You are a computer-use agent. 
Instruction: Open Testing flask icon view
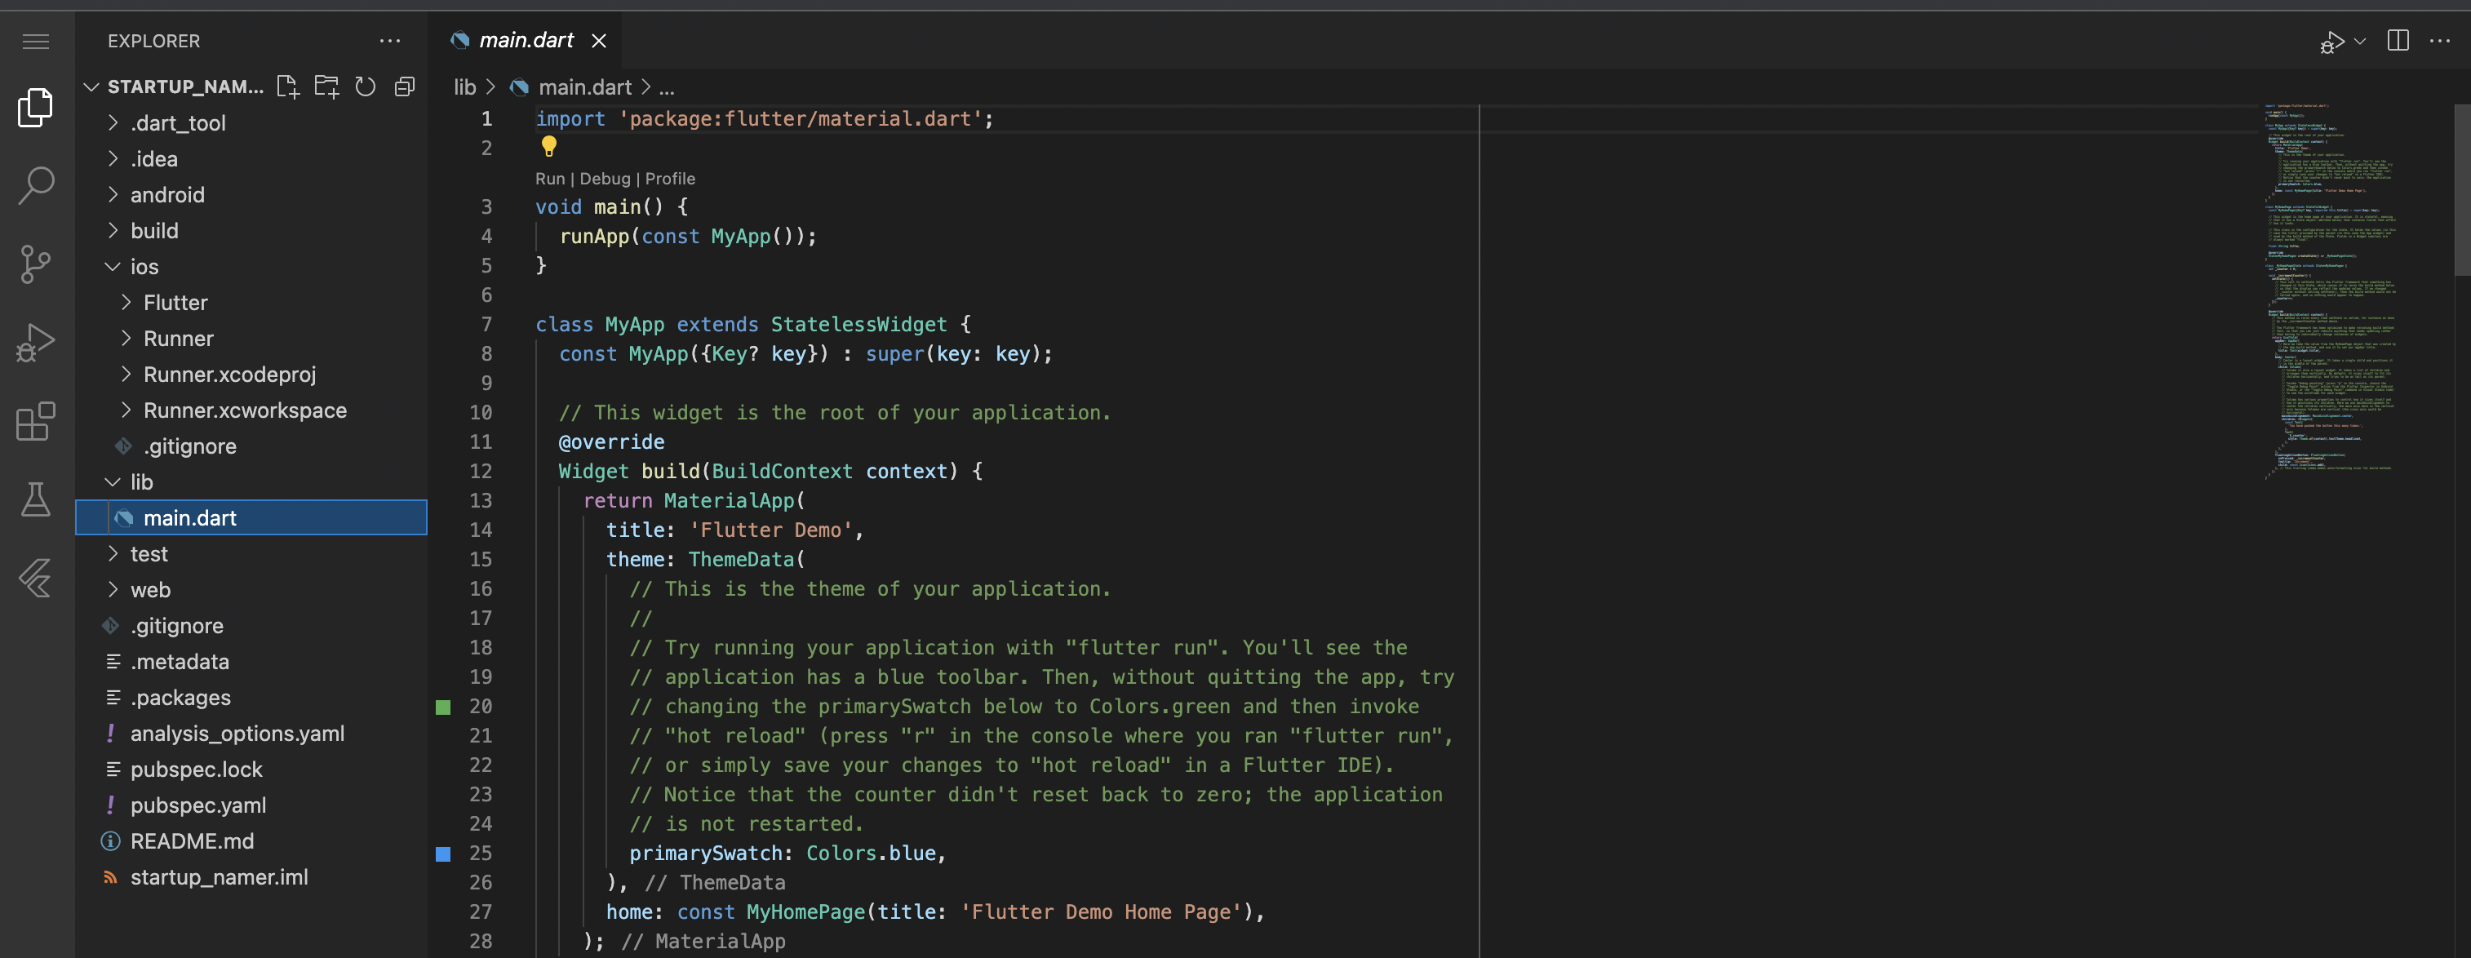click(x=35, y=499)
